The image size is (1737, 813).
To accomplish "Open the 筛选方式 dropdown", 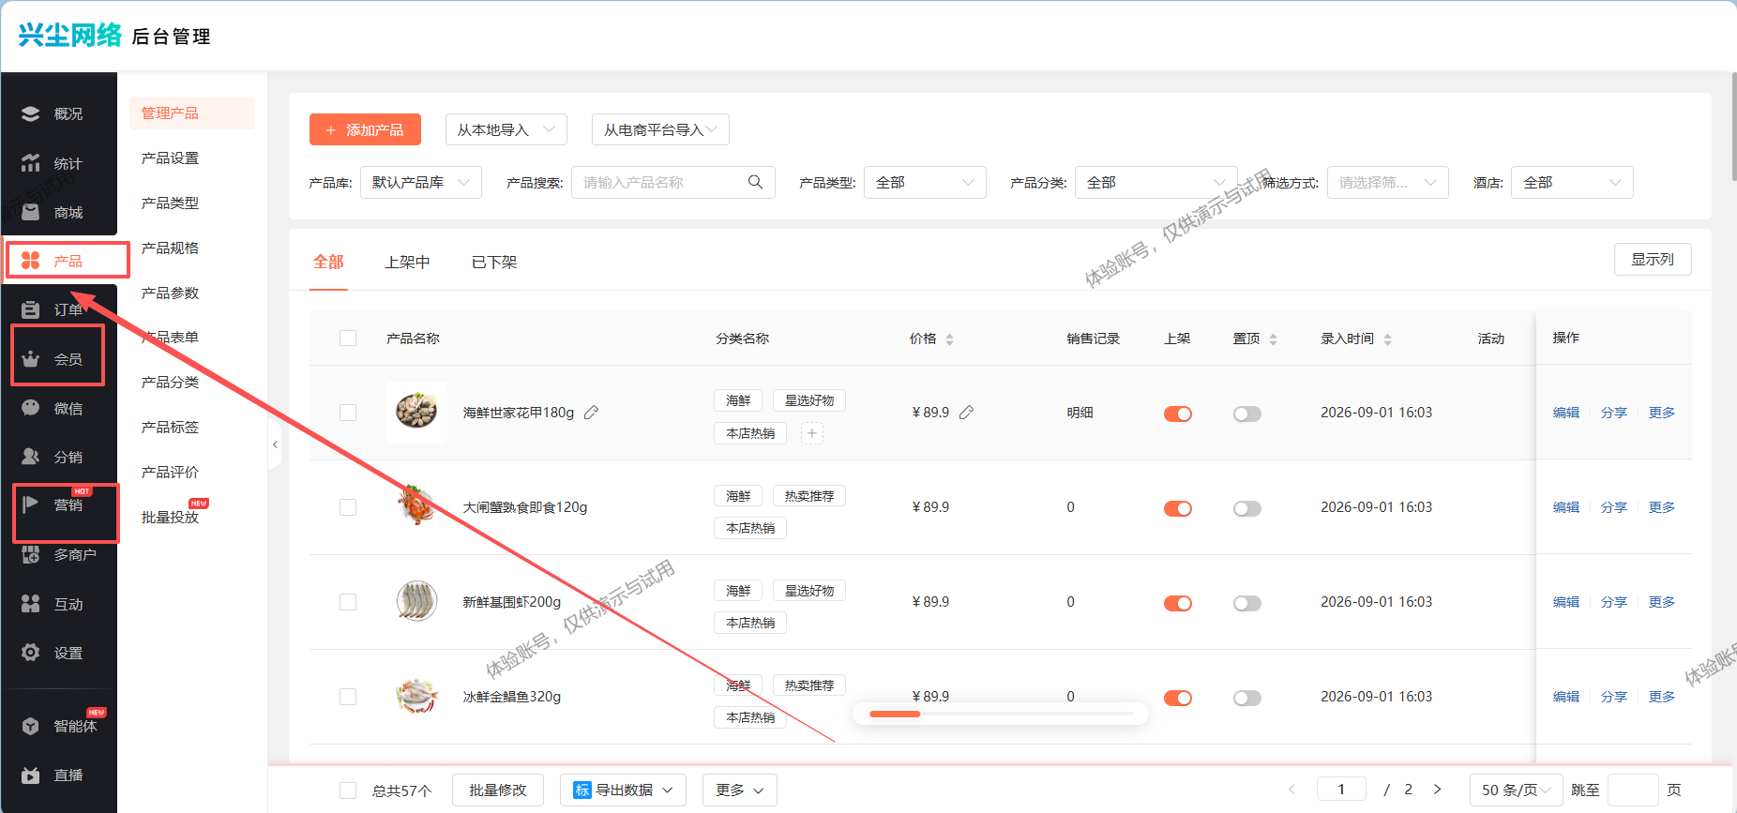I will (1388, 182).
